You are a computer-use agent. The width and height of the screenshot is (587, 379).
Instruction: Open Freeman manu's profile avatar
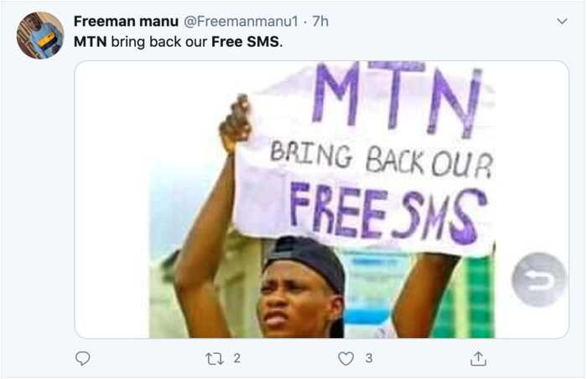(40, 35)
